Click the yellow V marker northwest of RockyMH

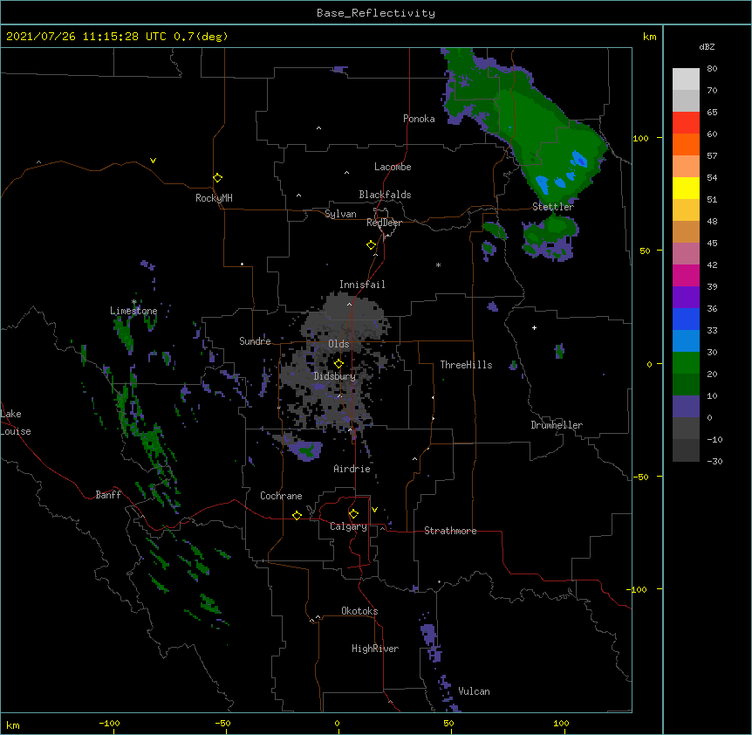(153, 161)
